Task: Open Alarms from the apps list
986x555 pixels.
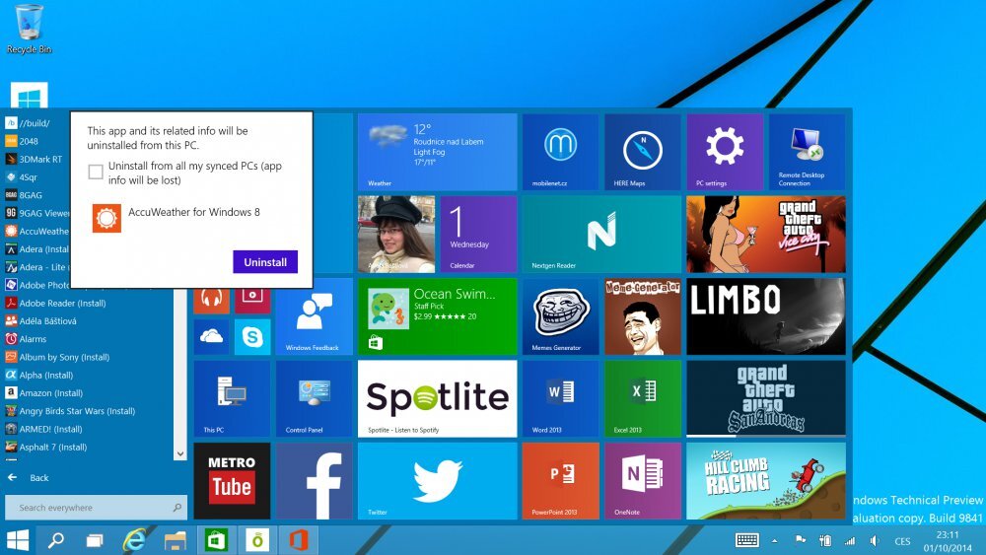Action: (26, 339)
